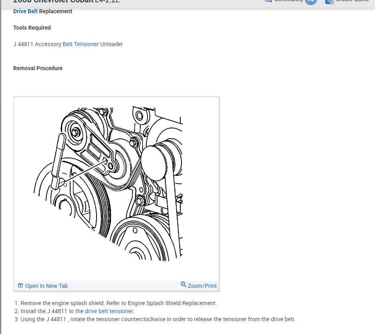Select the Tools Required heading text

[x=32, y=28]
